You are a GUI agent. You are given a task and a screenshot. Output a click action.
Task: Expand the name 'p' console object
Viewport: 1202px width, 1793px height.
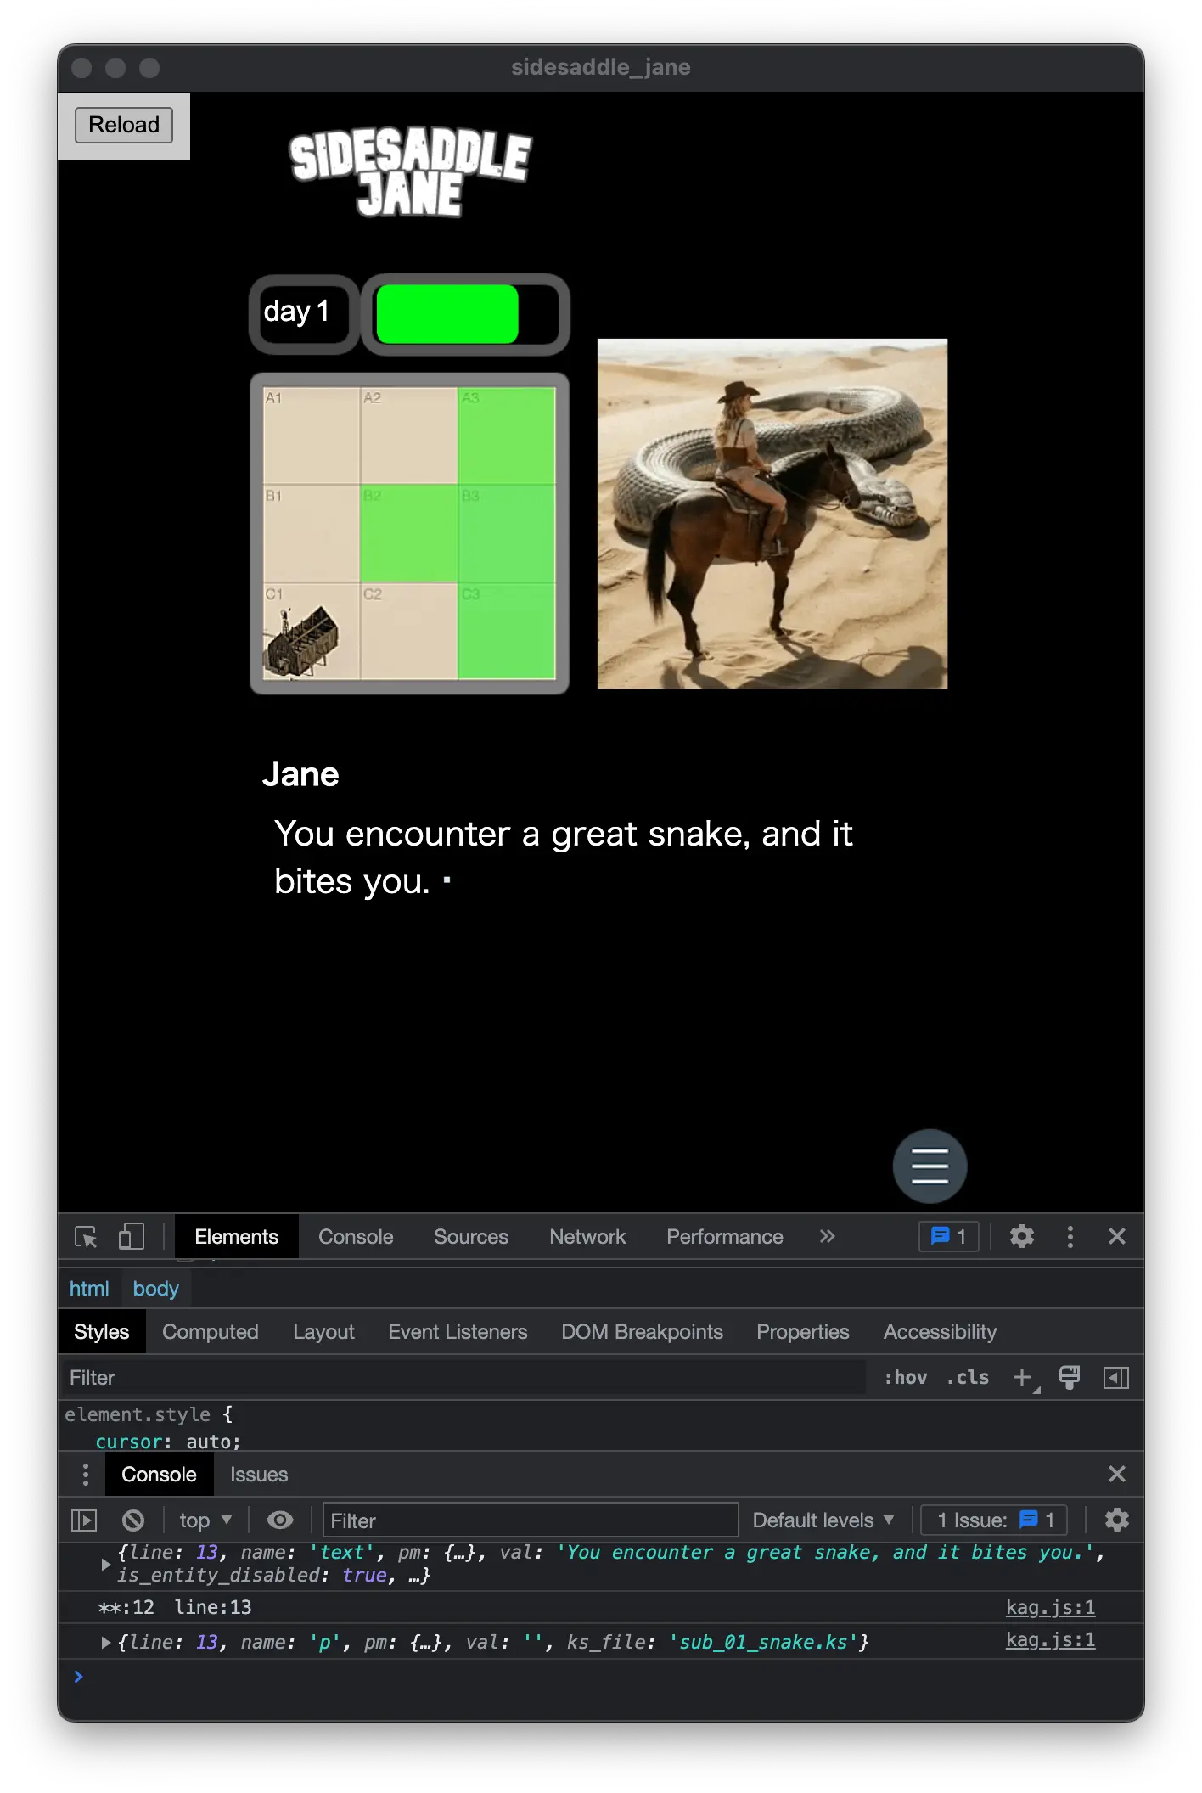click(x=105, y=1643)
